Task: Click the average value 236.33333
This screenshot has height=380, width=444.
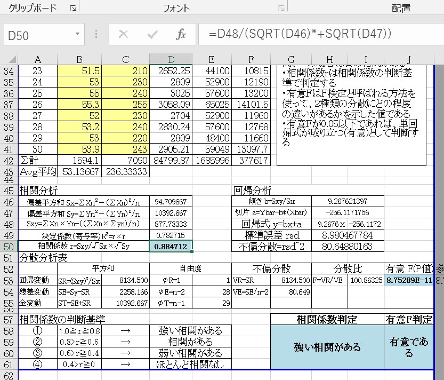Action: coord(125,171)
